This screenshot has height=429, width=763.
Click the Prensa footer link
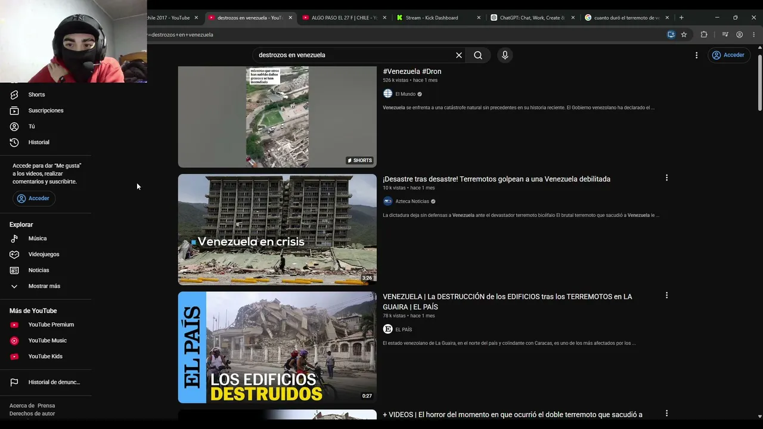tap(46, 406)
